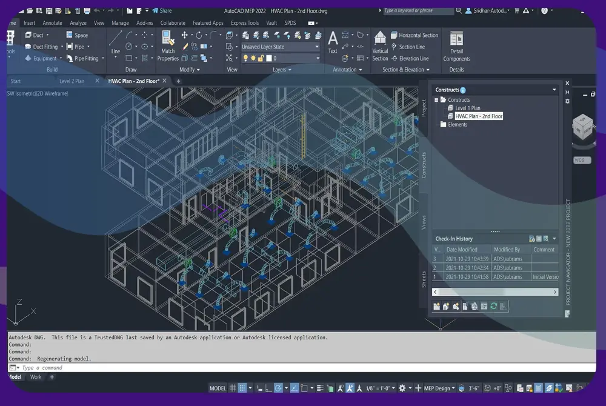Switch to the Work layout tab

click(36, 377)
